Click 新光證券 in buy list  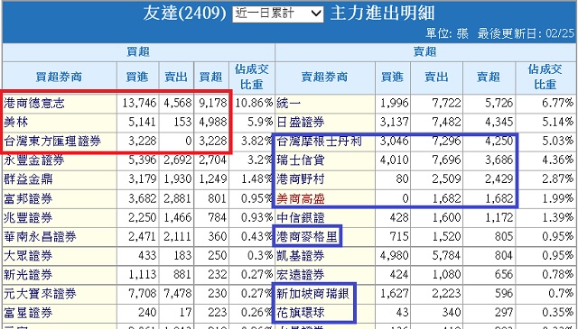28,275
